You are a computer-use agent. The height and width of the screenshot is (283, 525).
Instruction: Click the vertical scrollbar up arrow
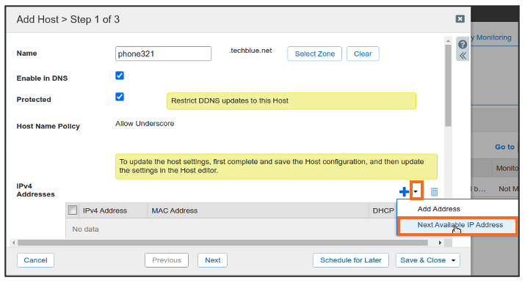click(448, 41)
